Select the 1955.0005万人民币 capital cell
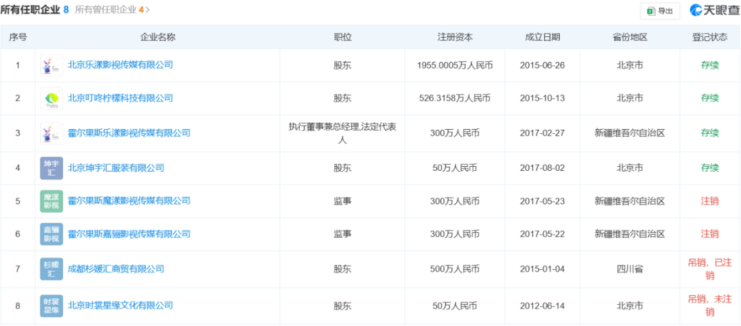741x326 pixels. (455, 65)
